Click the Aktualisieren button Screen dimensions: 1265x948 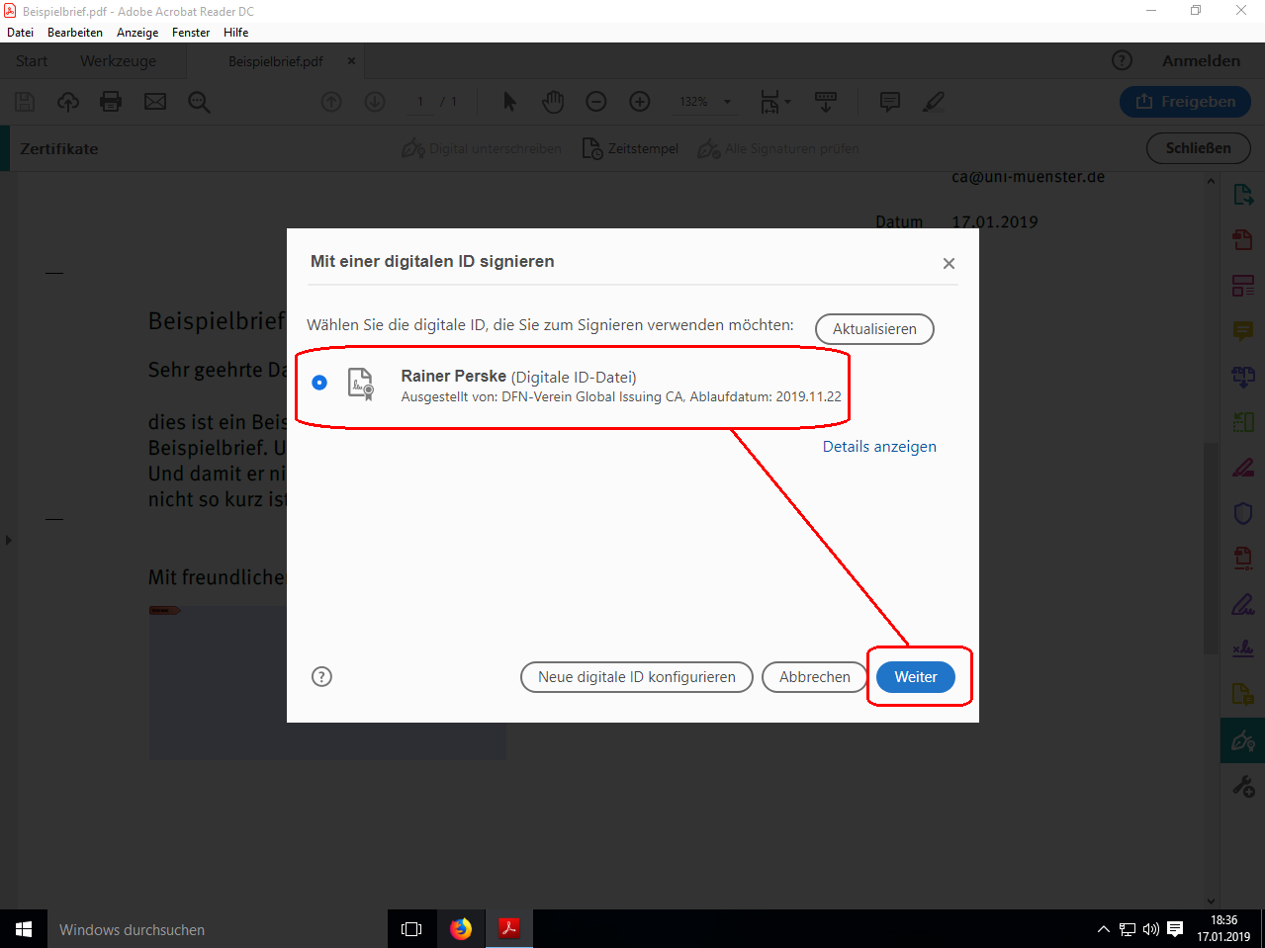tap(873, 329)
